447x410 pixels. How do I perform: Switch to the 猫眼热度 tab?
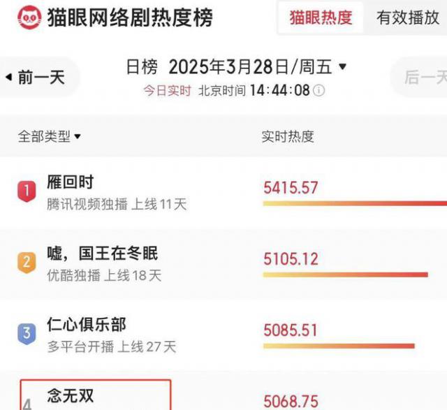pyautogui.click(x=321, y=18)
